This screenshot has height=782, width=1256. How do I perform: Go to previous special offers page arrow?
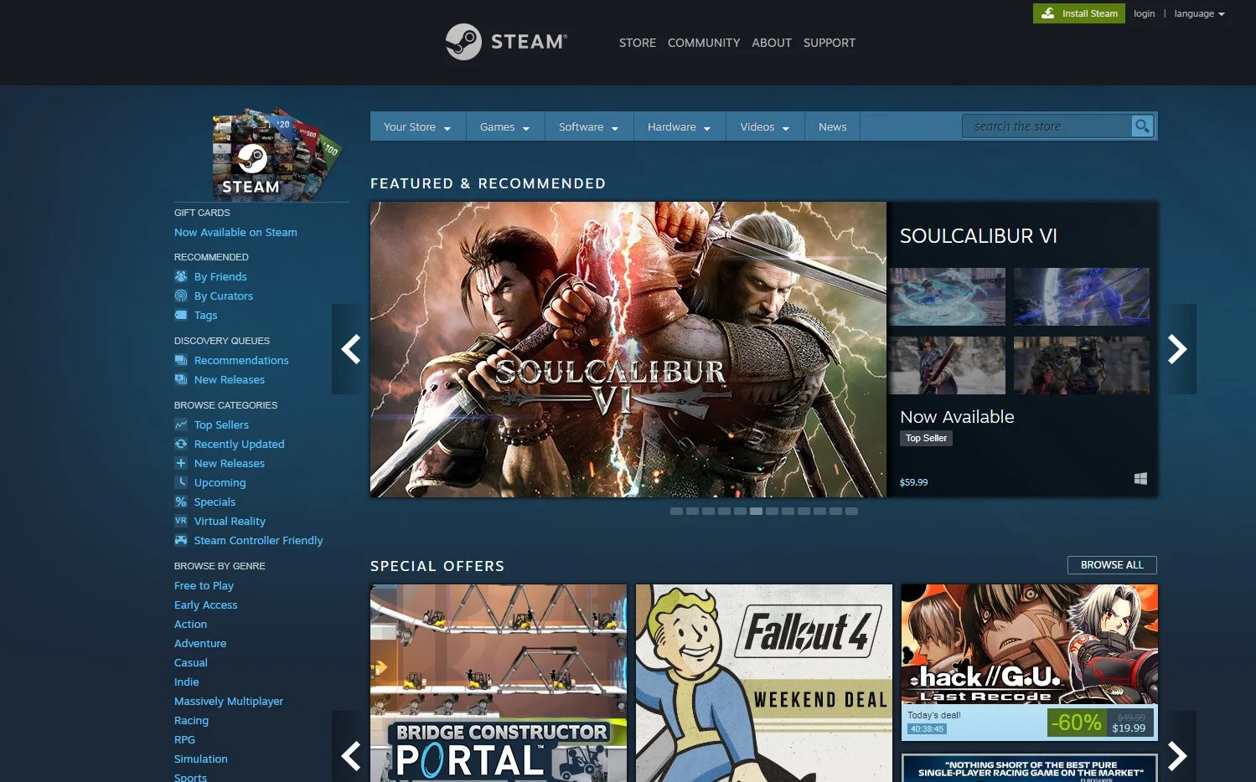pos(350,755)
